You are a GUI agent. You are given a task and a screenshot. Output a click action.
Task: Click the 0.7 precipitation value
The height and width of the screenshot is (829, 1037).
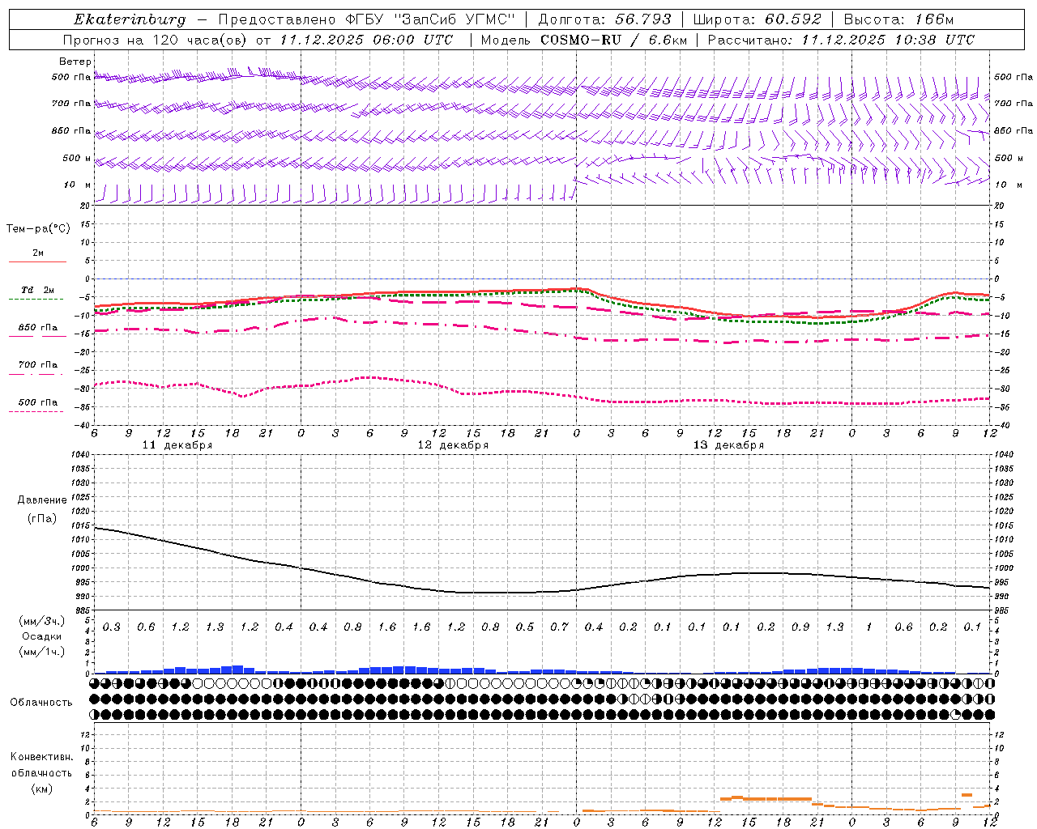[x=559, y=627]
